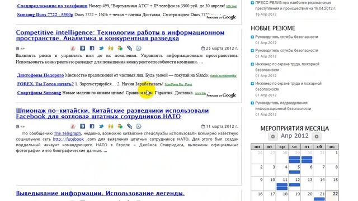The image size is (358, 201).
Task: Share Шпионаж по-китайски article on Facebook
Action: [92, 126]
